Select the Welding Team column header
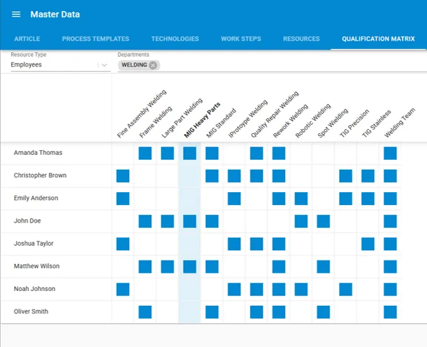This screenshot has height=347, width=427. (400, 123)
